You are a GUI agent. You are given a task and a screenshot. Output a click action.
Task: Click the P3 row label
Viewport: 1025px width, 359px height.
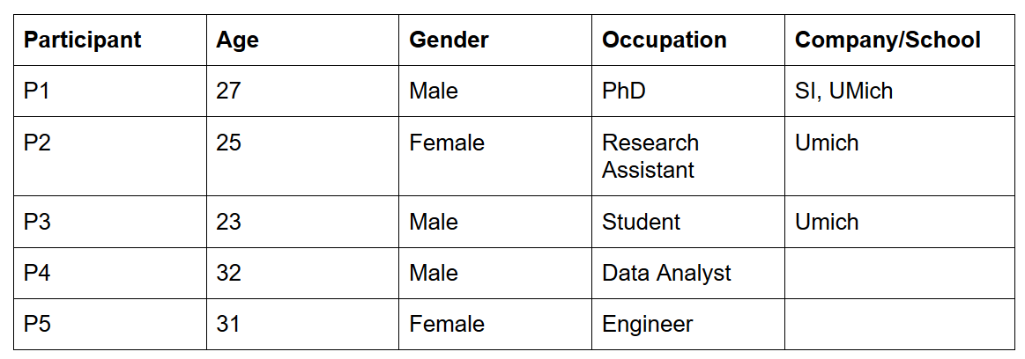(110, 221)
